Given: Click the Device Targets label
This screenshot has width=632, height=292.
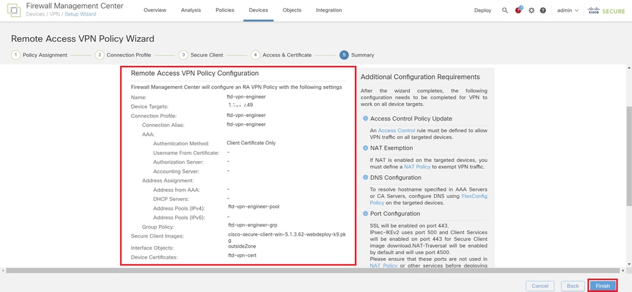Looking at the screenshot, I should pos(149,107).
